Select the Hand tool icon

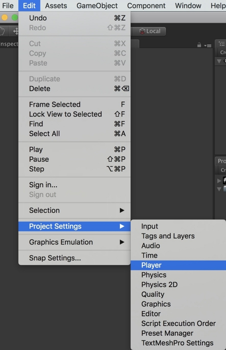(x=2, y=31)
